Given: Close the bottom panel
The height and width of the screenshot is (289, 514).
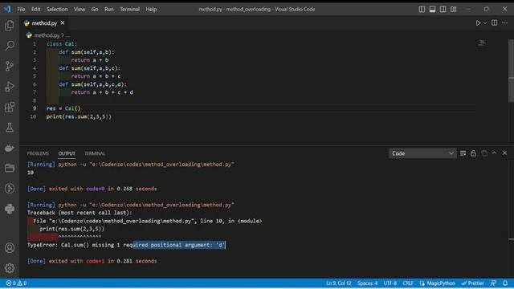Looking at the screenshot, I should [505, 153].
